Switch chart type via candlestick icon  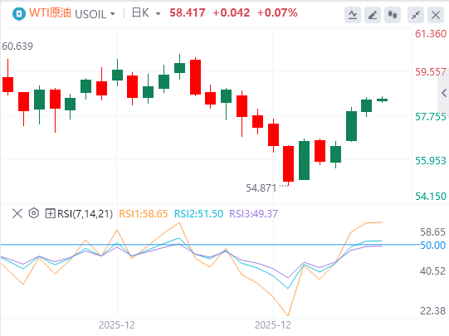[393, 15]
